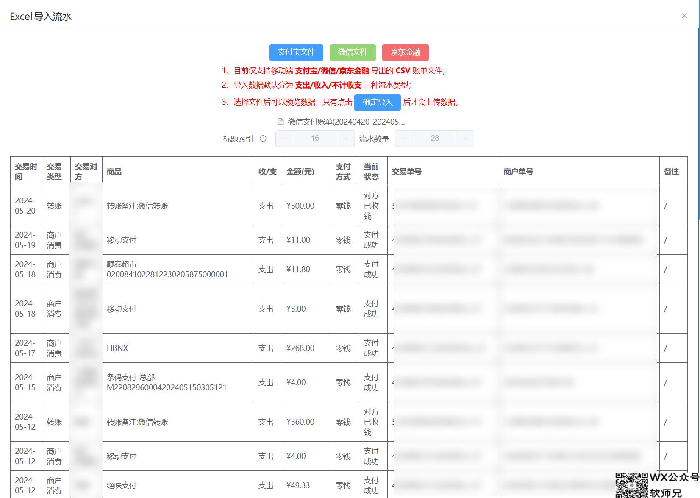700x498 pixels.
Task: Click the 确定导入 confirm button
Action: click(x=378, y=102)
